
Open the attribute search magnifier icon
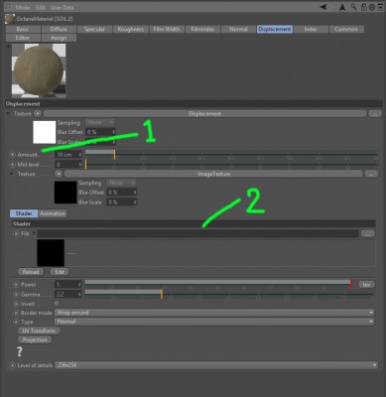pos(354,7)
